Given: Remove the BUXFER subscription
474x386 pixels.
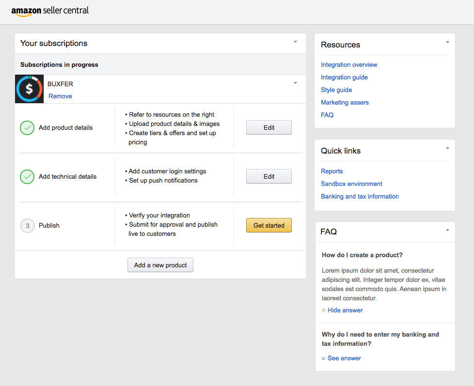Looking at the screenshot, I should click(x=60, y=96).
